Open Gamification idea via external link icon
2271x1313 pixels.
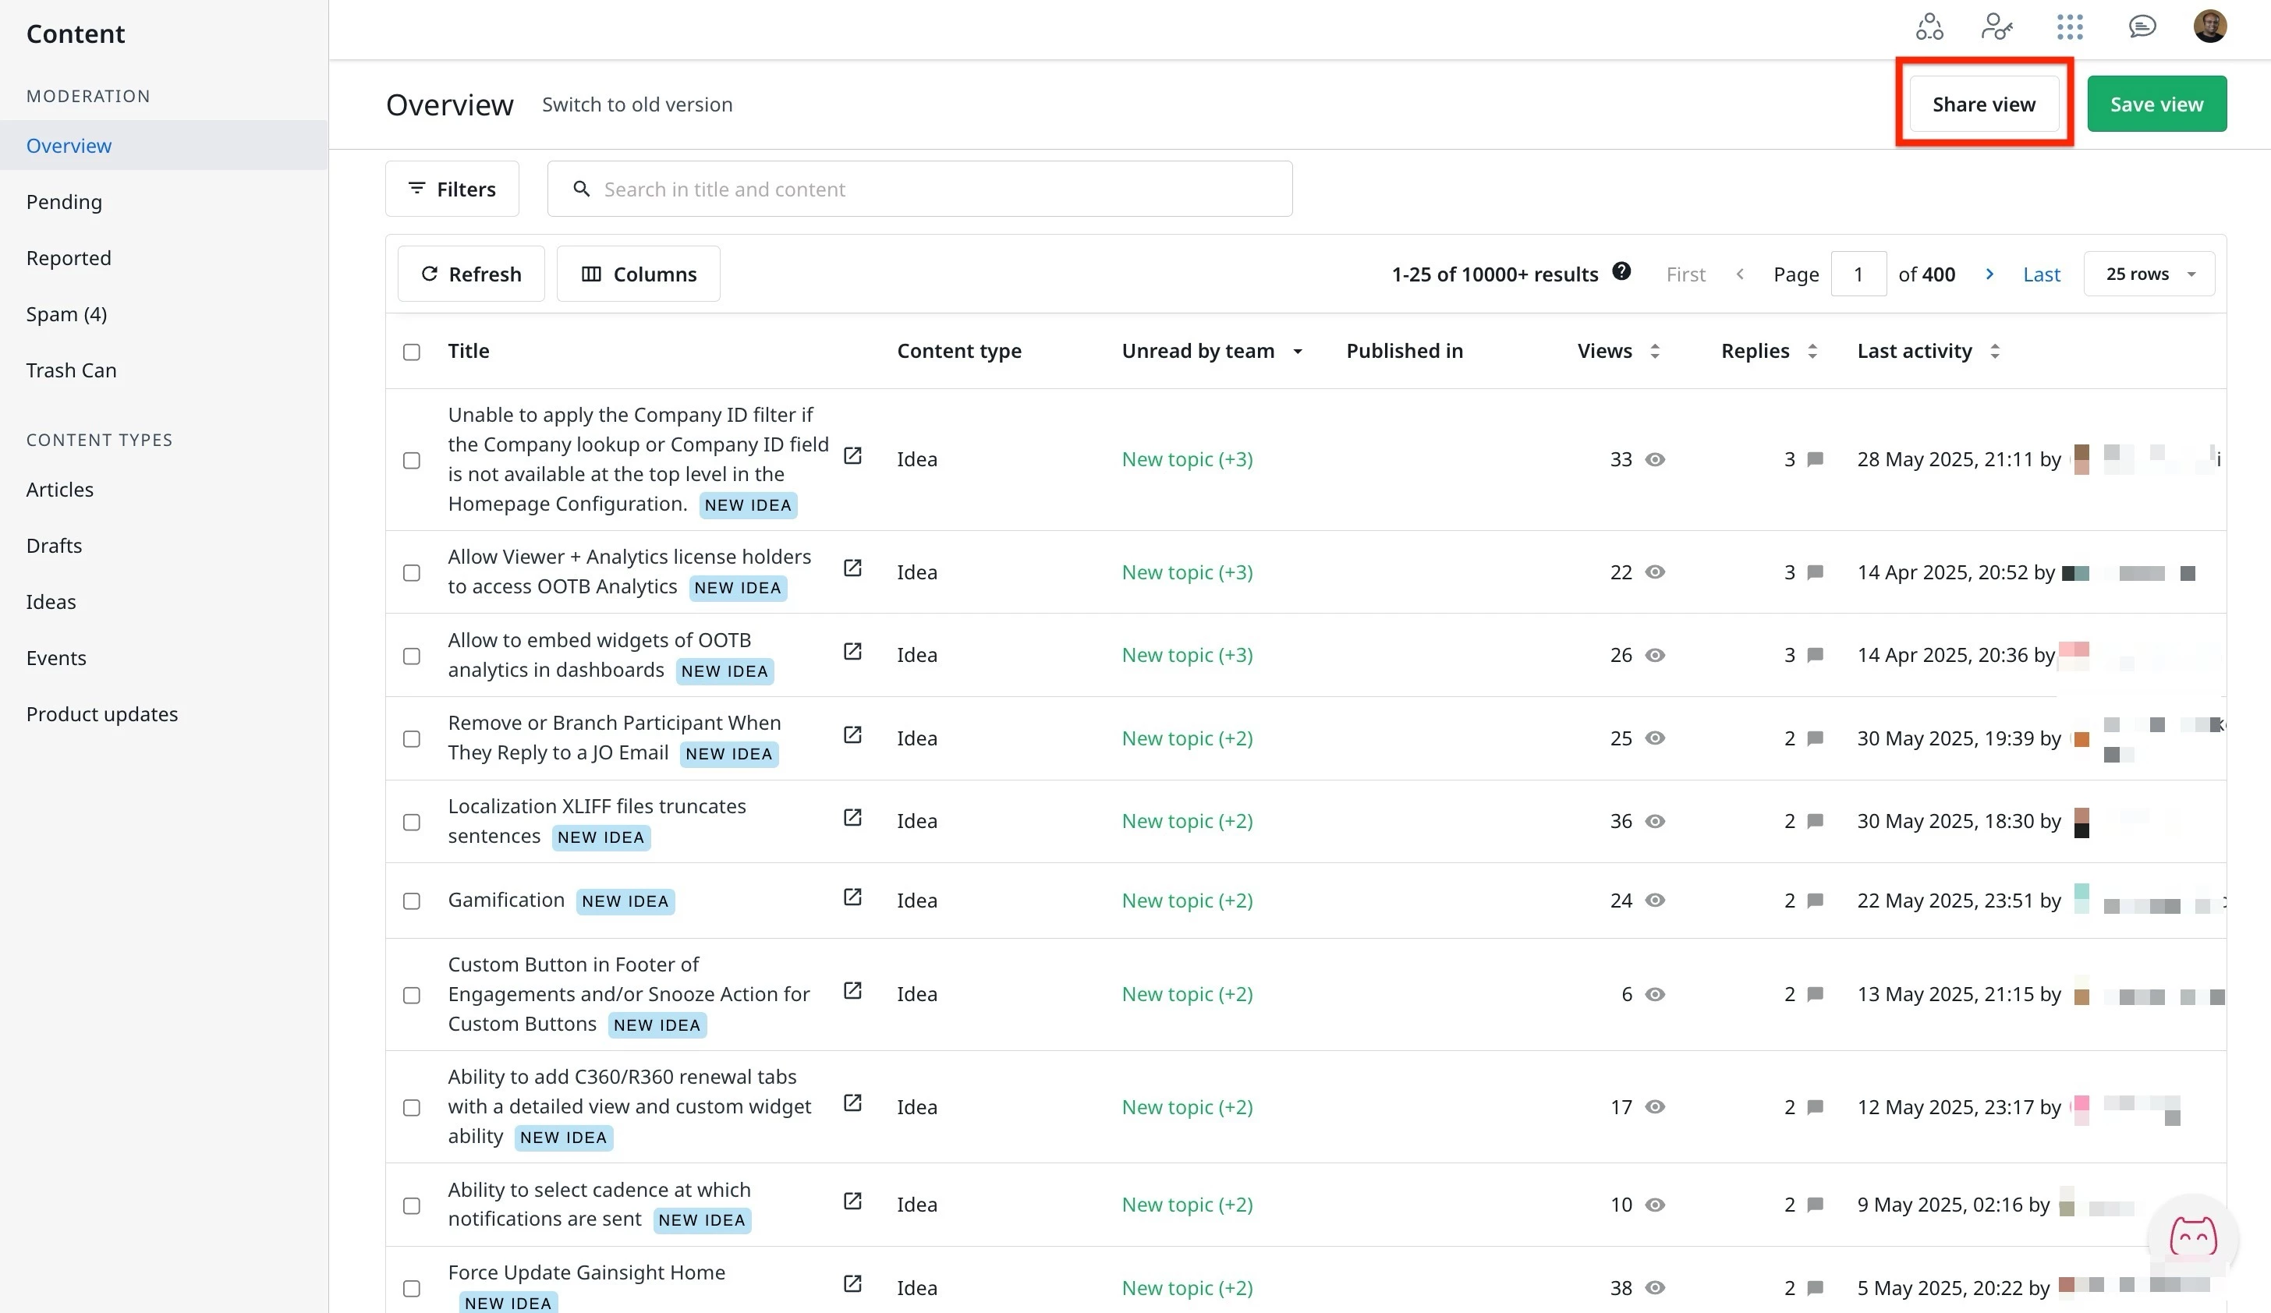852,897
